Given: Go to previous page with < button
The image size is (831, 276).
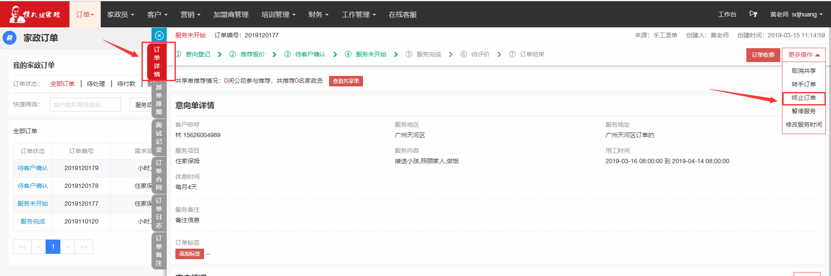Looking at the screenshot, I should point(39,247).
